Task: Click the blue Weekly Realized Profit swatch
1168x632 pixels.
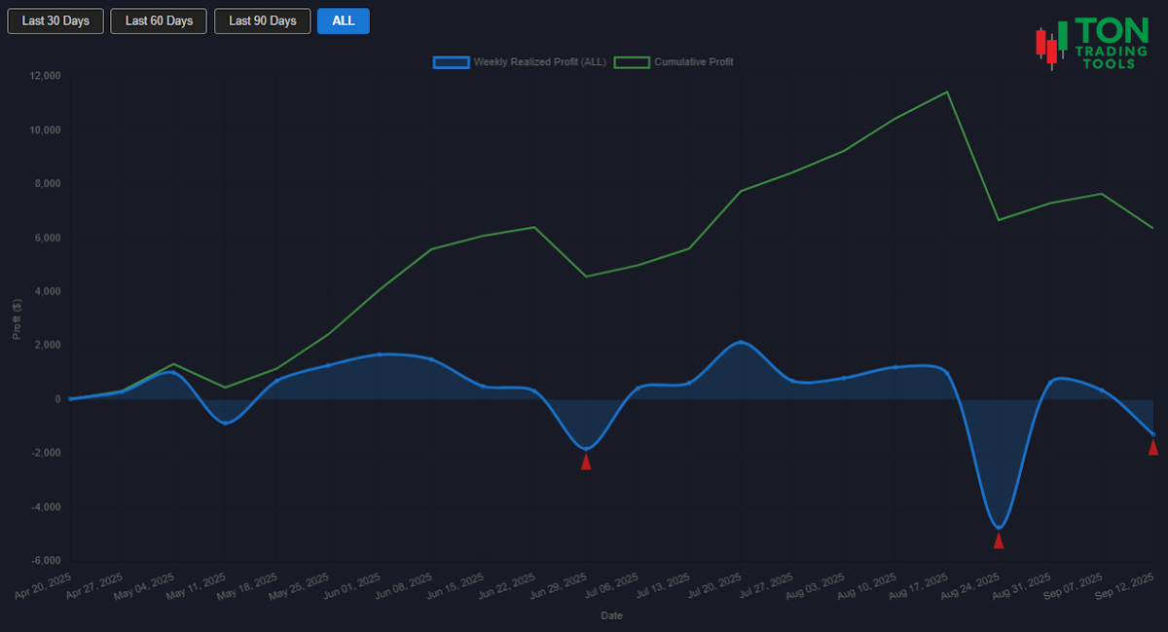Action: pos(452,62)
